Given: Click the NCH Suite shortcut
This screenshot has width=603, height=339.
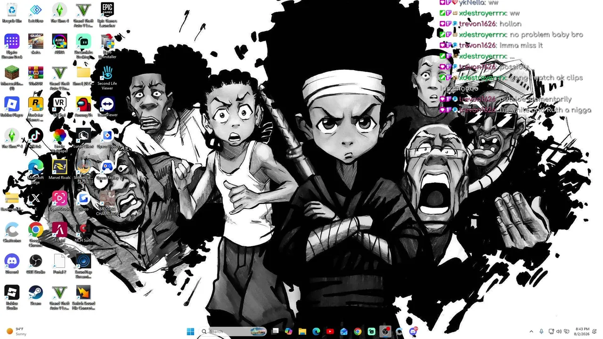Looking at the screenshot, I should tap(83, 232).
